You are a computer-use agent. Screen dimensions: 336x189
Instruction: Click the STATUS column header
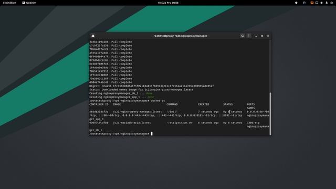228,104
